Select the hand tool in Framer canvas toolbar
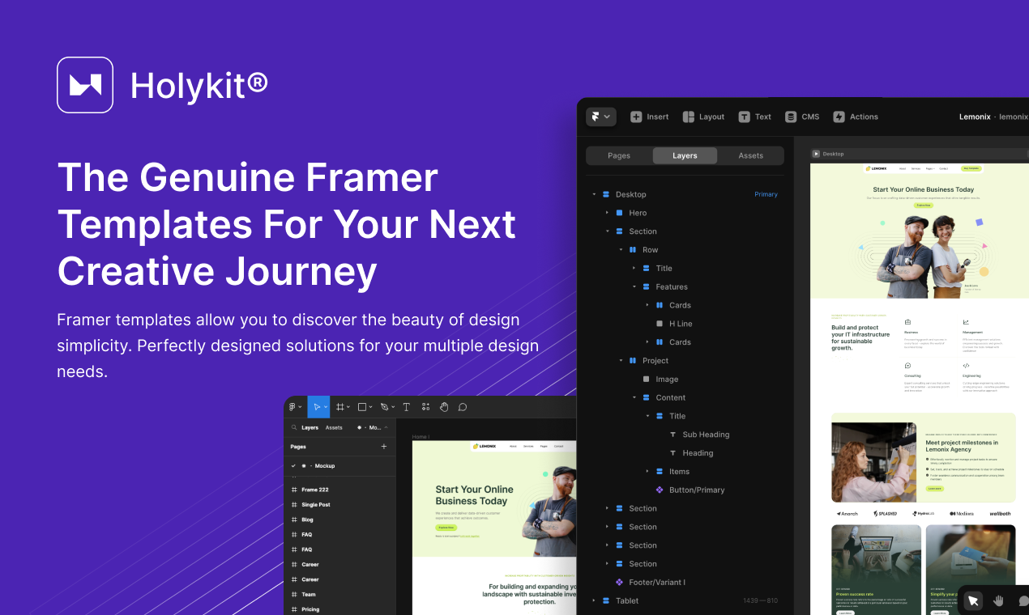 pos(998,600)
